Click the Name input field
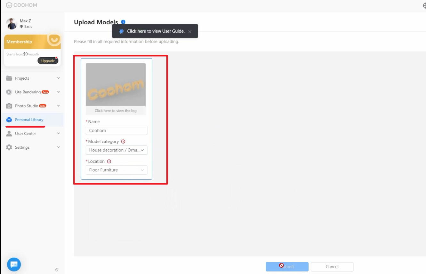Viewport: 426px width, 274px height. point(117,130)
